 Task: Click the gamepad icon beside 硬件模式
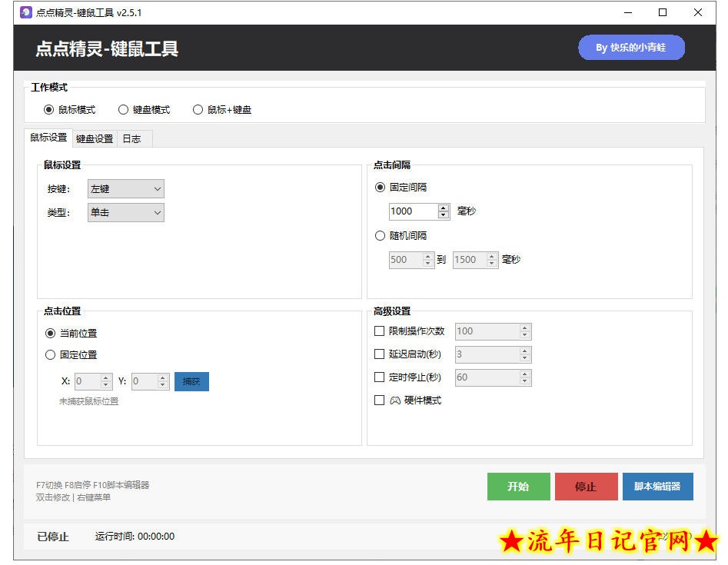pyautogui.click(x=395, y=400)
